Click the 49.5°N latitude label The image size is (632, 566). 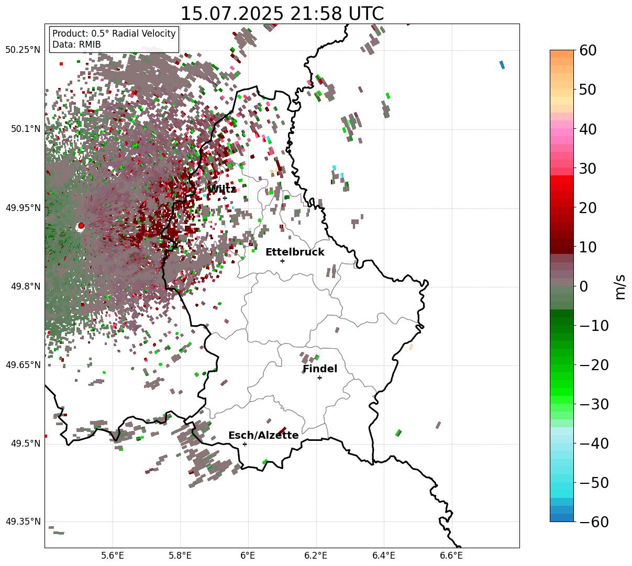[x=26, y=443]
